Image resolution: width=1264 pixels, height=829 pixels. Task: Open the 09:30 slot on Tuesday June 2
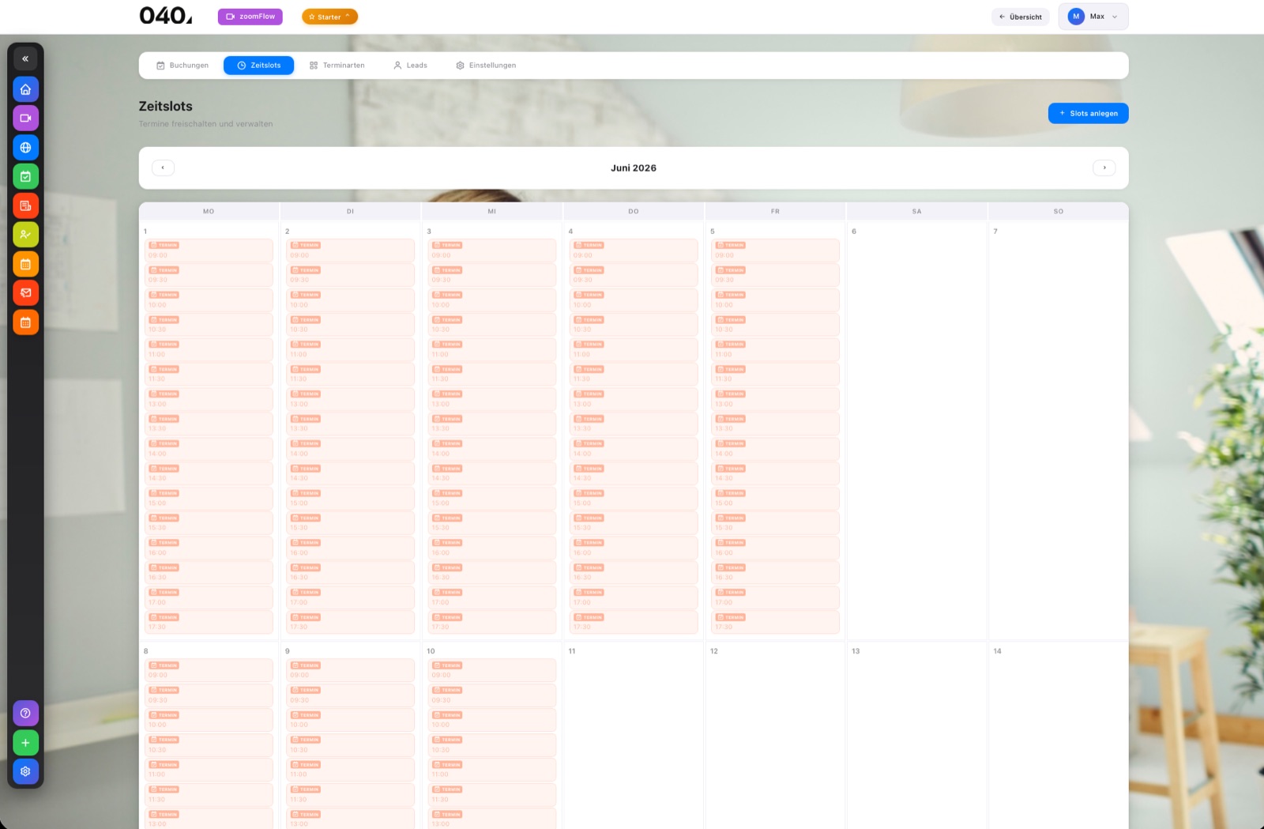pos(350,275)
